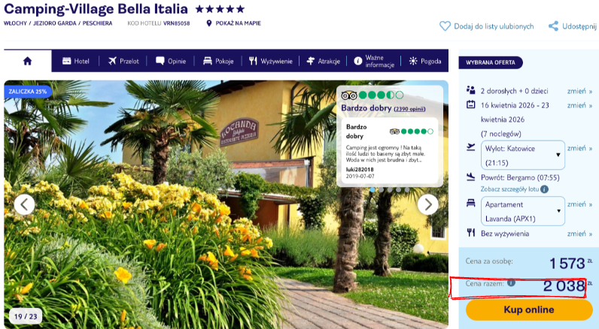
Task: Click the heart favorites icon
Action: pyautogui.click(x=445, y=26)
